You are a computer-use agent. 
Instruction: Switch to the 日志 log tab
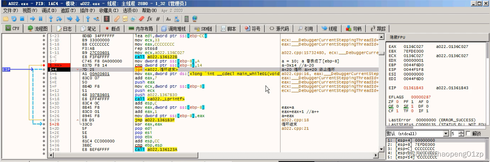(64, 28)
